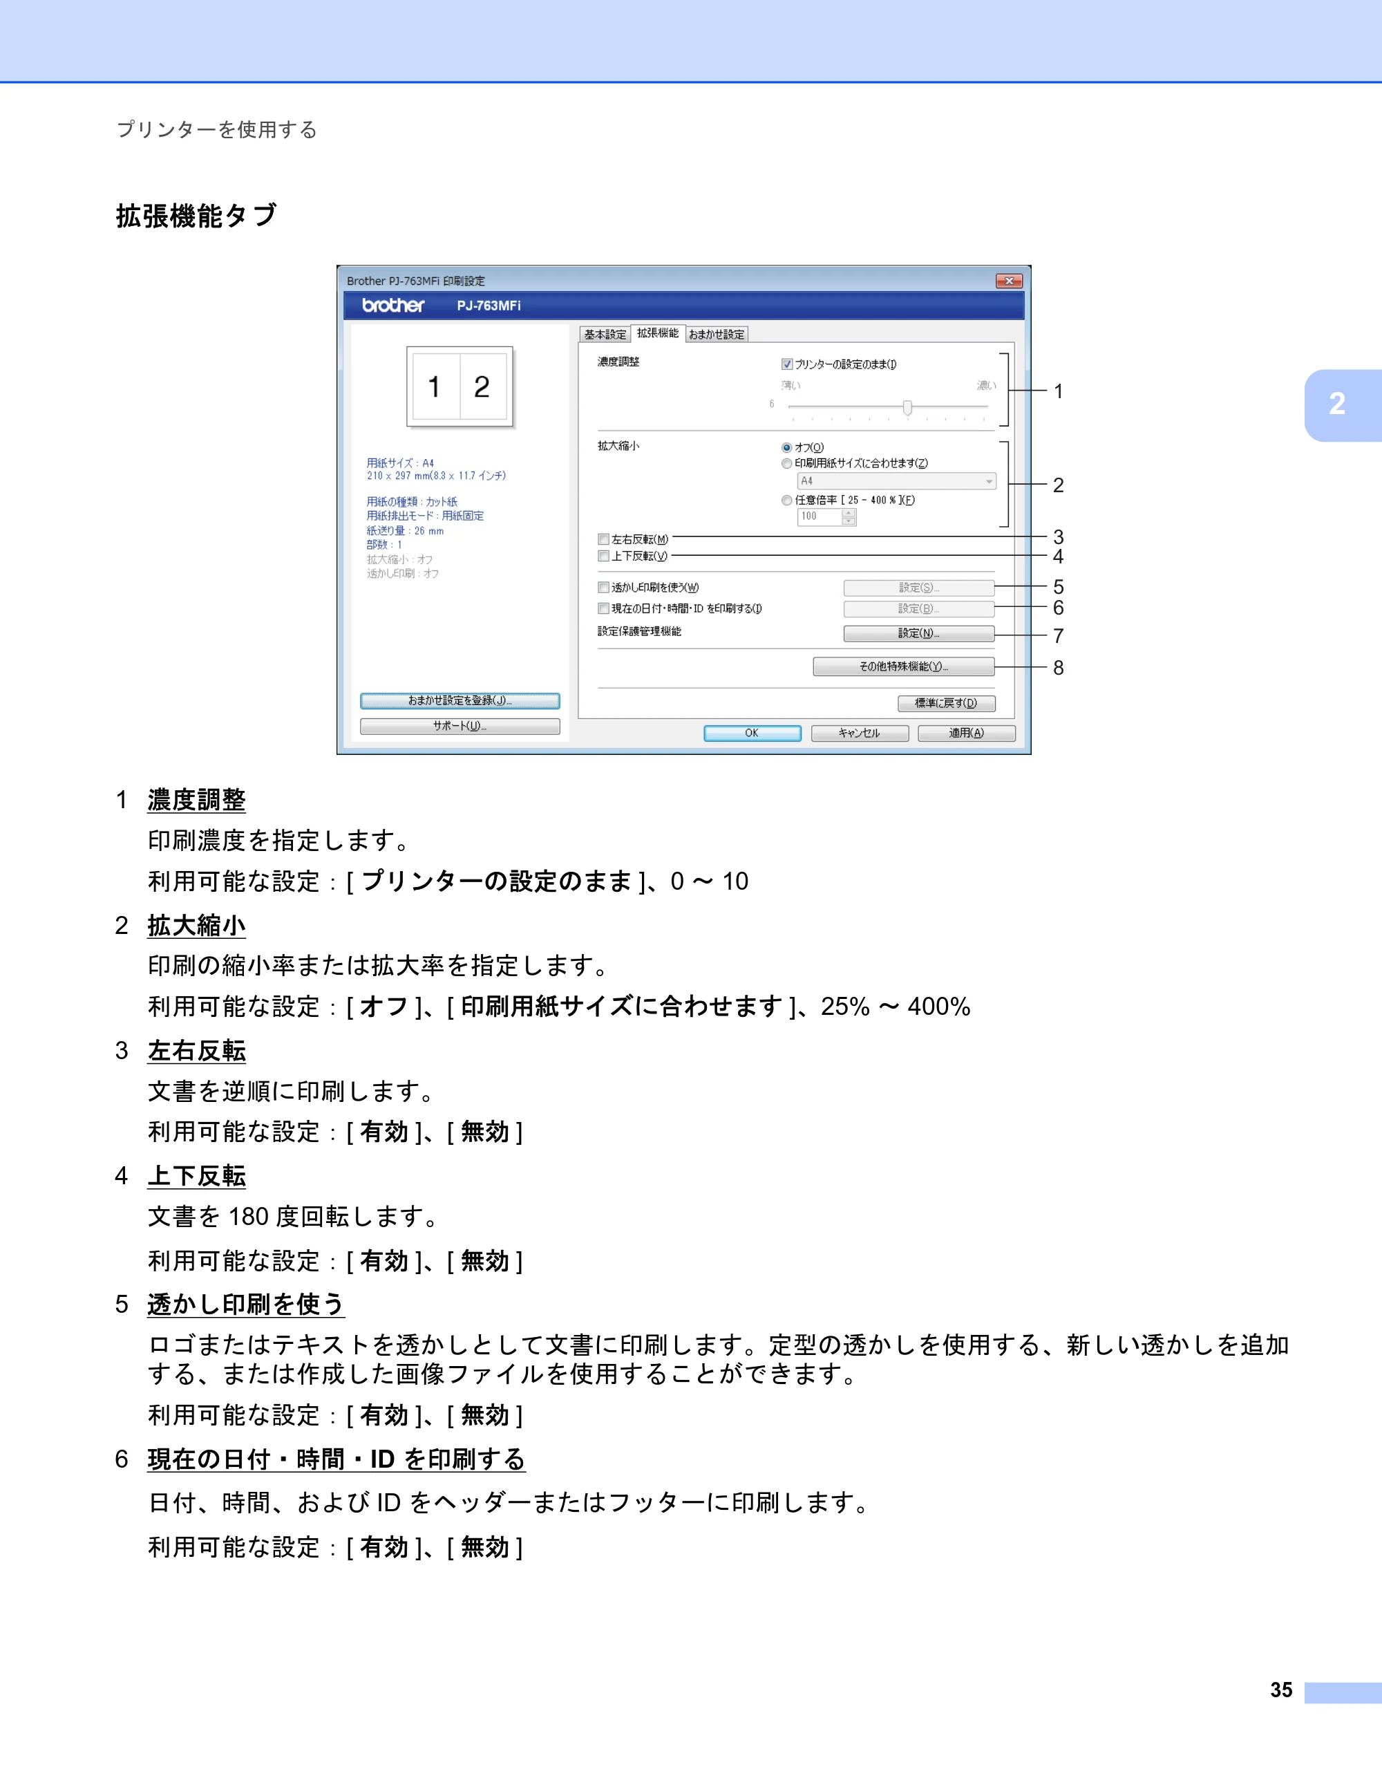Select the 拡張機能 tab
This screenshot has width=1382, height=1785.
[658, 333]
